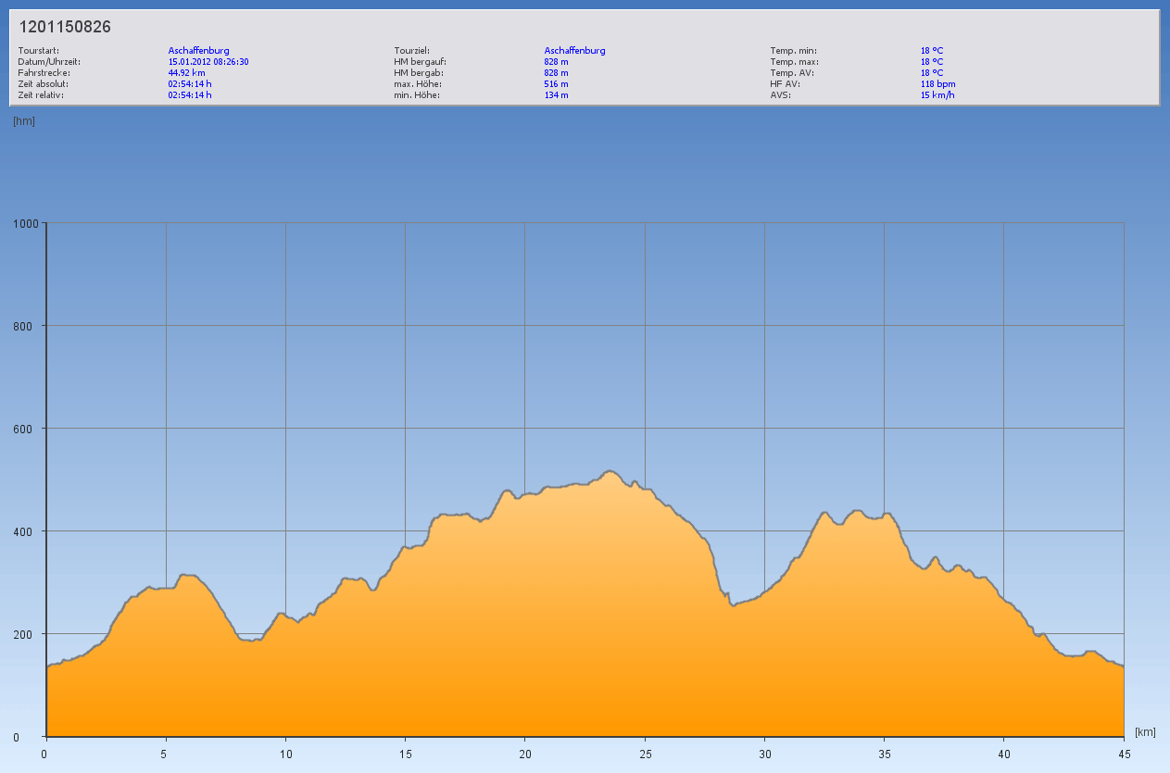Click the Tourziel value Aschaffenburg
Screen dimensions: 1170x773
[x=574, y=51]
